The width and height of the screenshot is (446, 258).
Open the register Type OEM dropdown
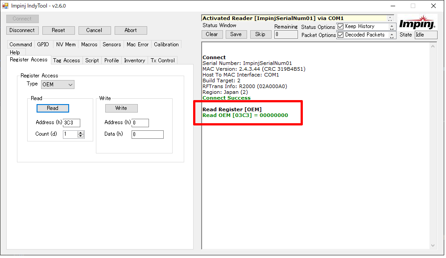[58, 85]
